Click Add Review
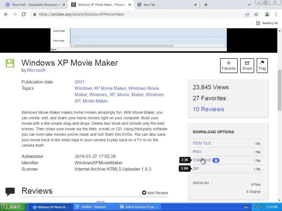Image resolution: width=282 pixels, height=211 pixels. (155, 193)
